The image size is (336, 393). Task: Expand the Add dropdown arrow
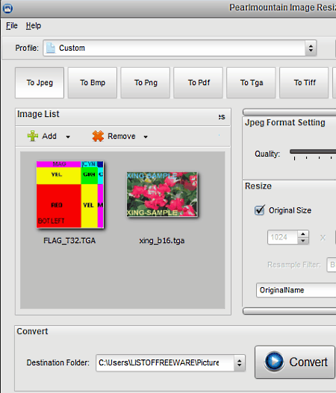point(68,137)
